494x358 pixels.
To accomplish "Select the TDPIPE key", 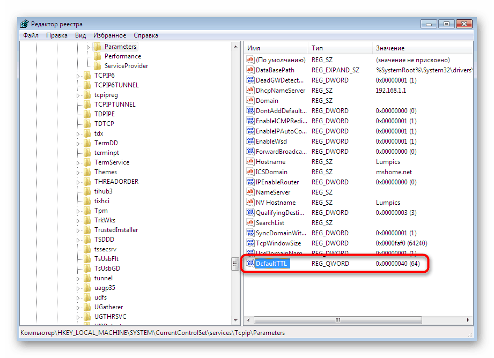I will pyautogui.click(x=104, y=114).
